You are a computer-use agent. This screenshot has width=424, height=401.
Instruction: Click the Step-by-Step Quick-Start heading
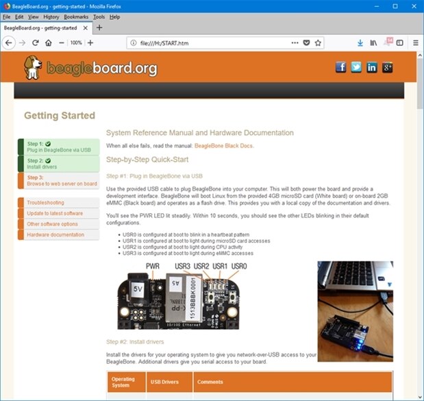coord(147,159)
